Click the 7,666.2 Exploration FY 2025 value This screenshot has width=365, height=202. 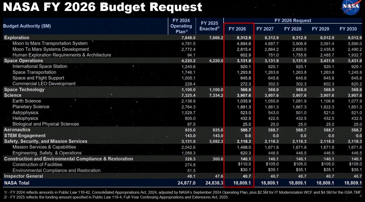[x=216, y=38]
